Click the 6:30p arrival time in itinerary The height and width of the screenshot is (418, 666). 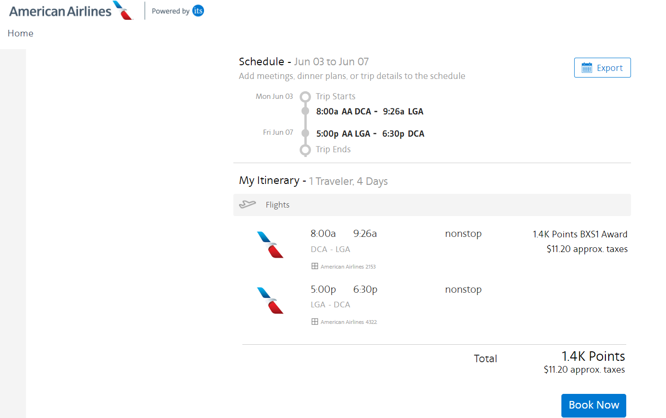365,289
